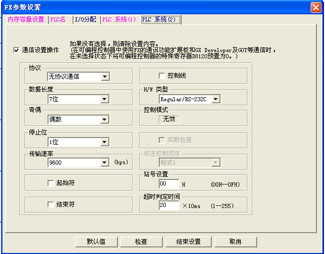This screenshot has width=325, height=254.
Task: Click the 站号设置 input field
Action: tap(169, 184)
